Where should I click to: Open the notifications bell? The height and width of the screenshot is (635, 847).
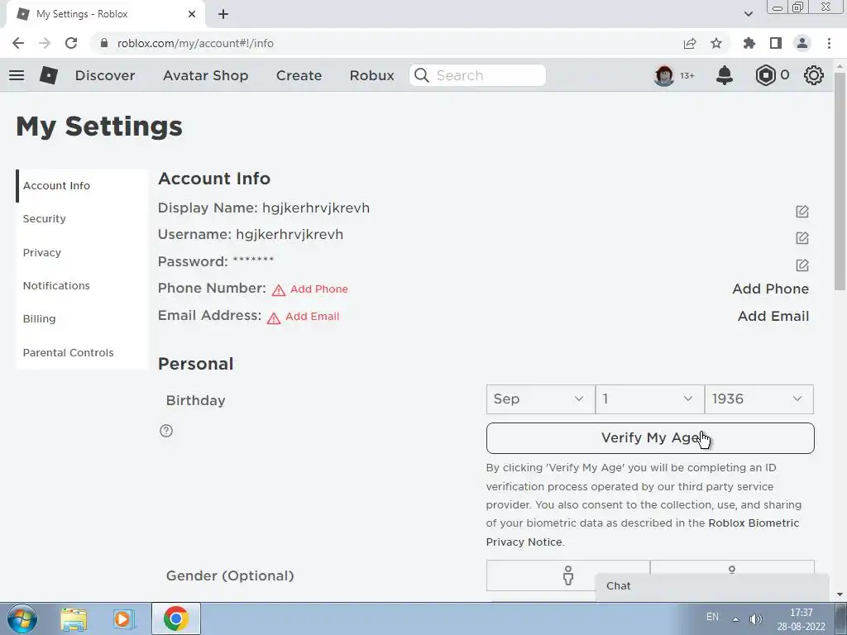coord(725,75)
